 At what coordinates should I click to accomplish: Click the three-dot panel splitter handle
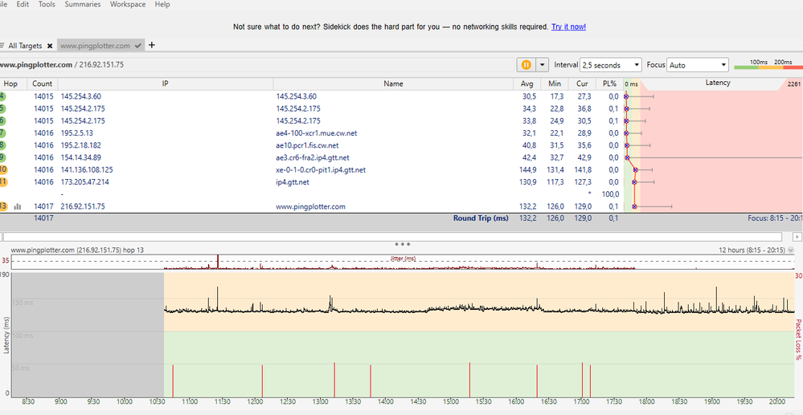[x=402, y=244]
